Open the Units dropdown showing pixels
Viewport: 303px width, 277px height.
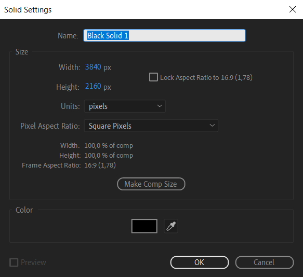coord(125,106)
